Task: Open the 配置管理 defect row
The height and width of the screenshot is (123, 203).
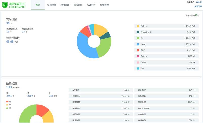Action: tap(101, 120)
